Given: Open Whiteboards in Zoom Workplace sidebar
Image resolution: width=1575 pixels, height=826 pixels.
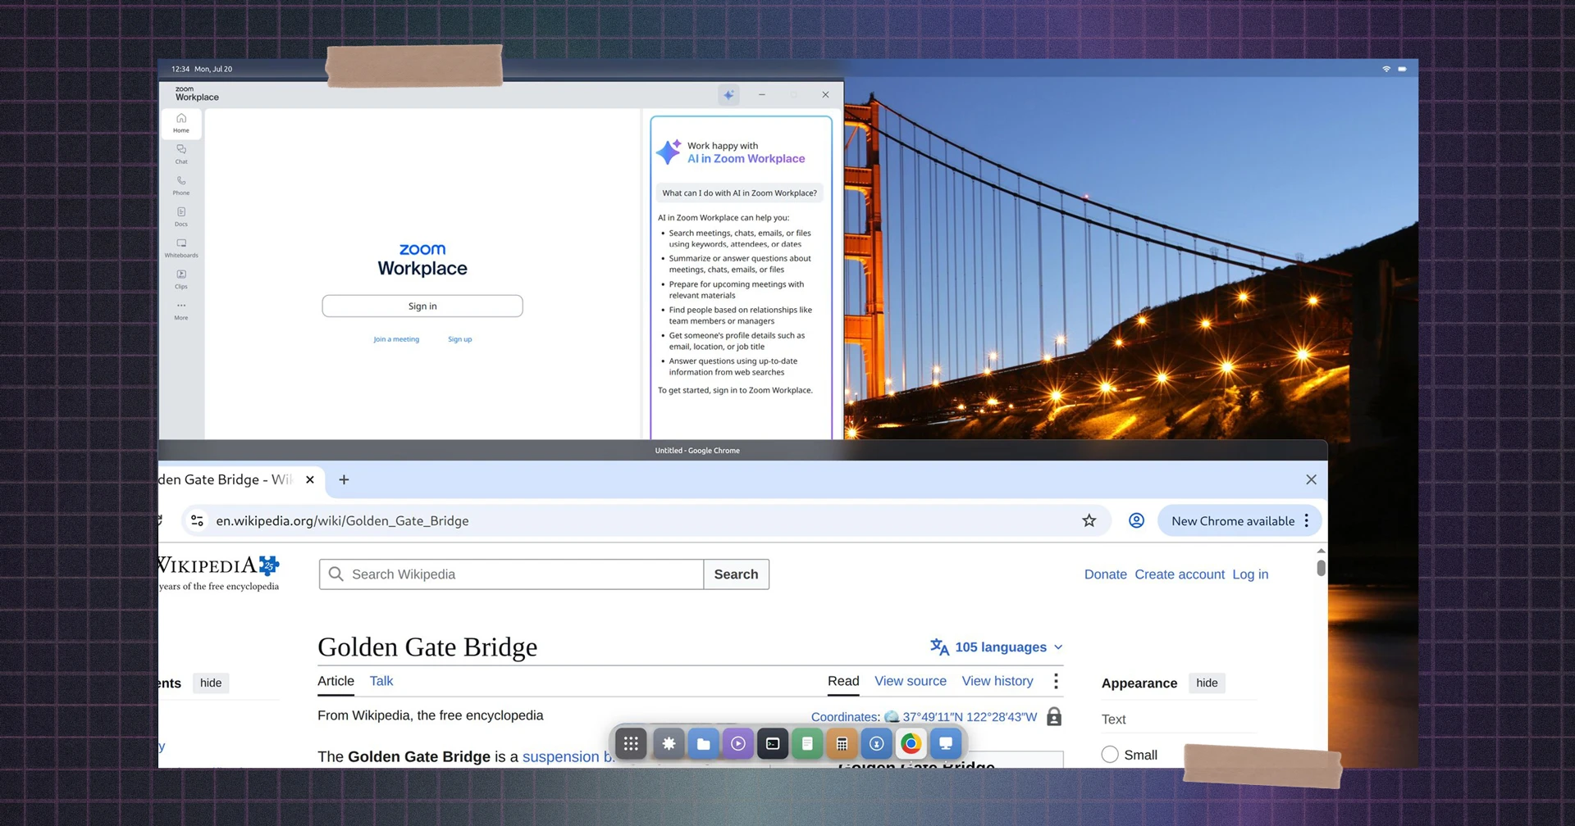Looking at the screenshot, I should [x=181, y=247].
